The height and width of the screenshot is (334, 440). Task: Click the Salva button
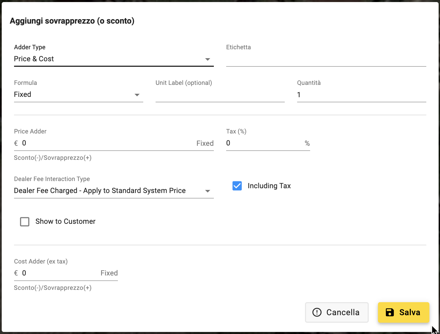coord(404,312)
